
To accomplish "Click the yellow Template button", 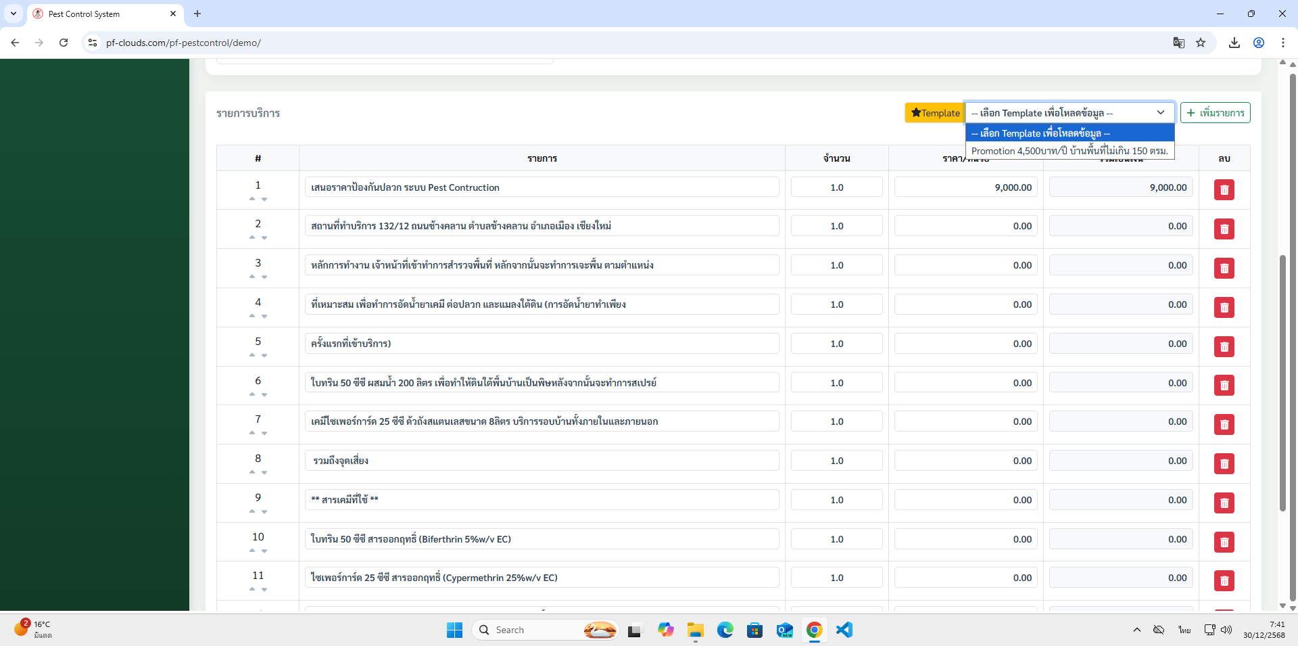I will [x=935, y=113].
